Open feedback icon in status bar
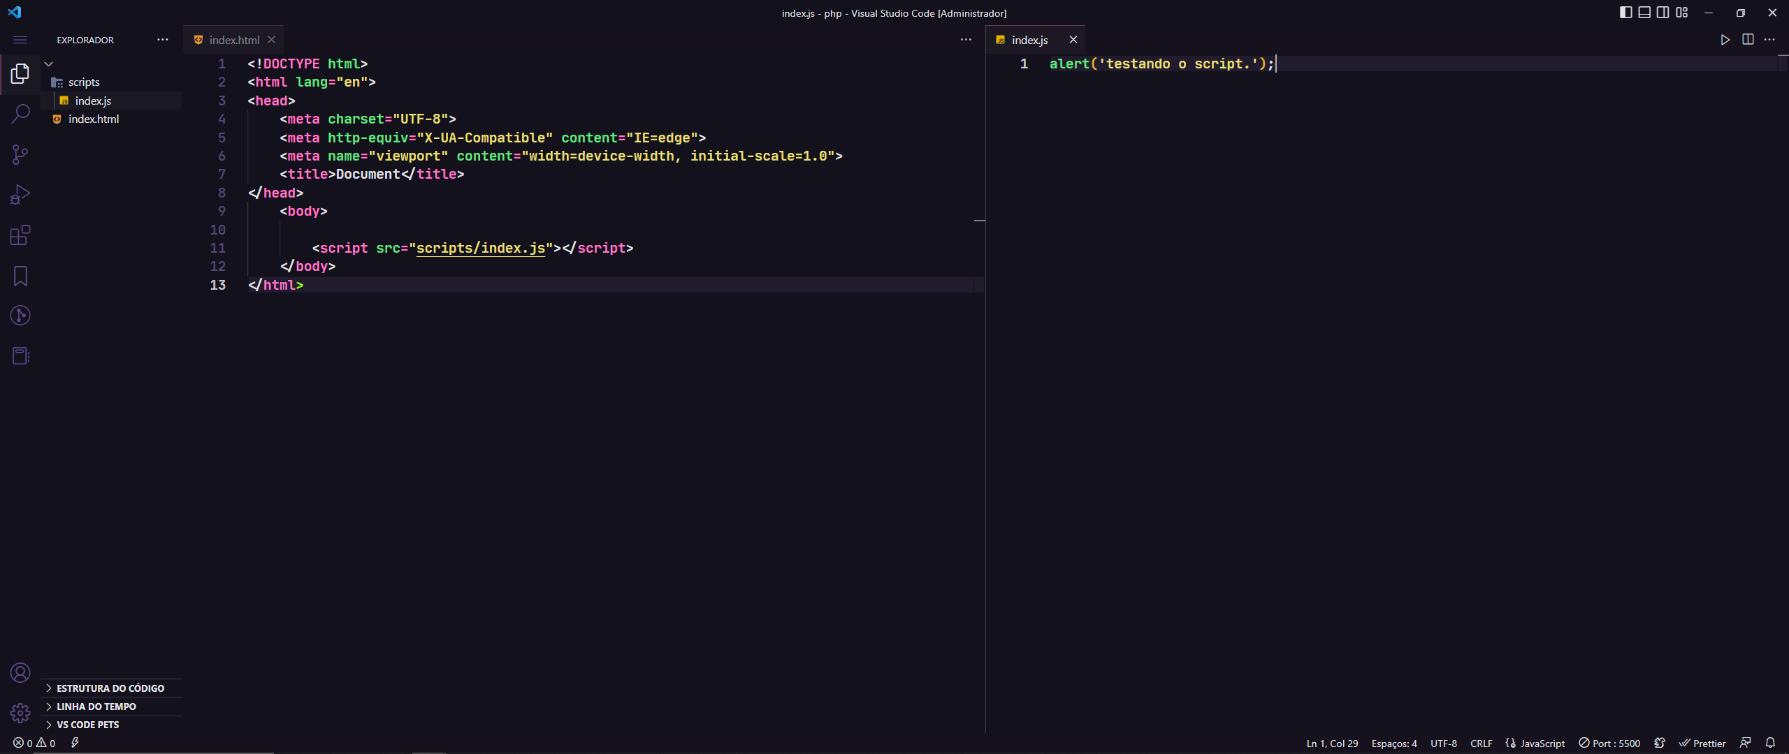Image resolution: width=1789 pixels, height=754 pixels. click(x=1745, y=744)
